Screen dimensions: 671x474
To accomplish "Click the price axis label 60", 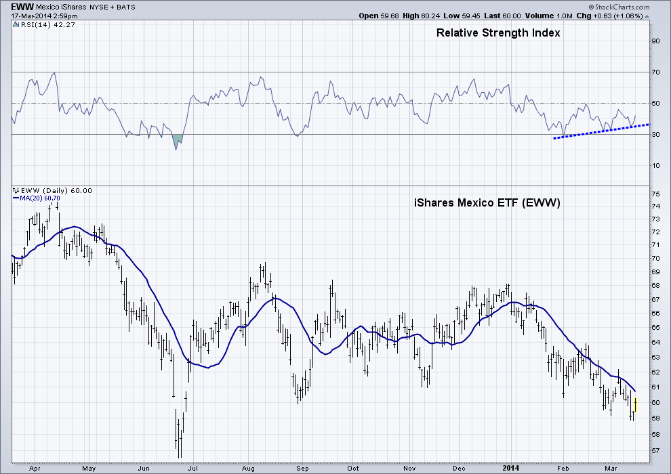I will (655, 403).
